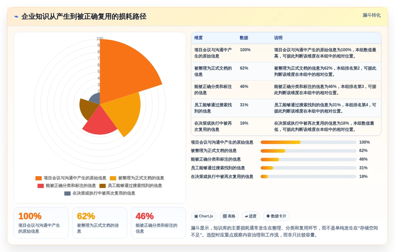
Task: Toggle the gray-blue 在决策或执行中被再次复用的信息 legend swatch
Action: (67, 193)
